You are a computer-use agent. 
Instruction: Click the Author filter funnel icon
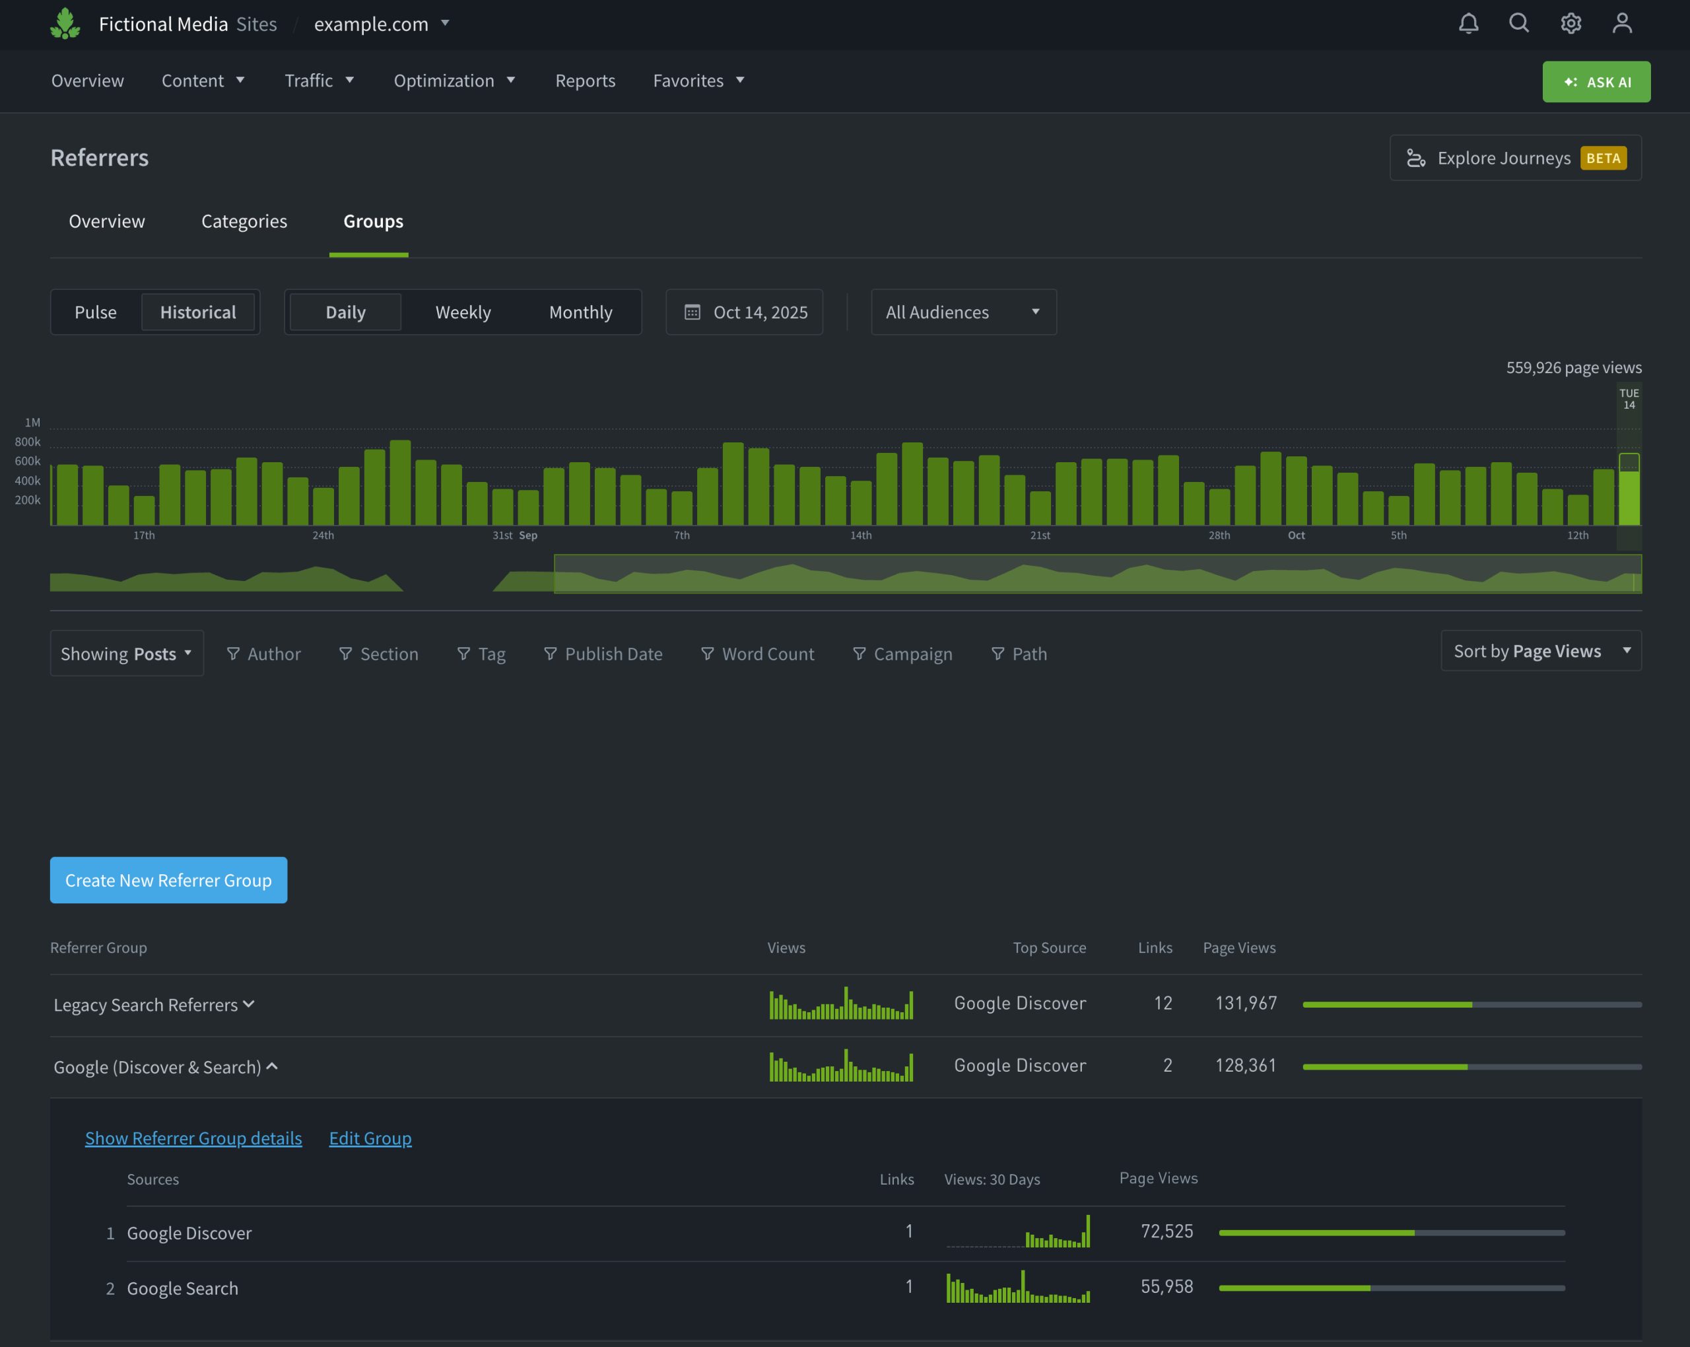(x=233, y=653)
